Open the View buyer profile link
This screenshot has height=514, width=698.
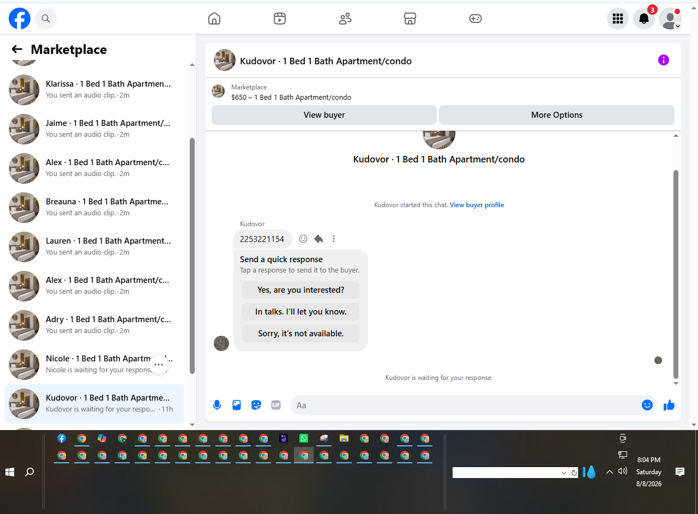[x=477, y=205]
